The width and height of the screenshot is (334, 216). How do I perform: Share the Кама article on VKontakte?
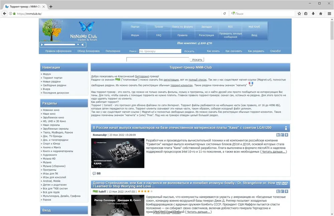[286, 135]
